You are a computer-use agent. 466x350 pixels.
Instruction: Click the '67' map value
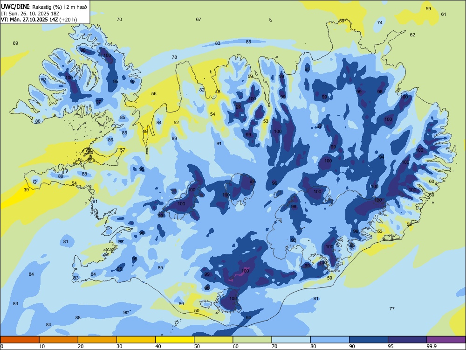coord(199,19)
